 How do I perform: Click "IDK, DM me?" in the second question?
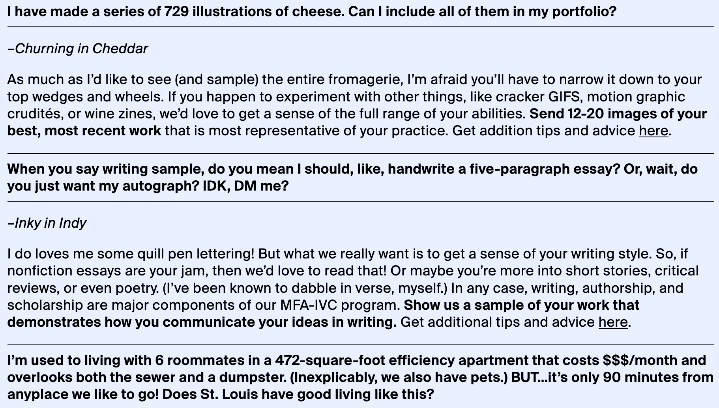(245, 186)
